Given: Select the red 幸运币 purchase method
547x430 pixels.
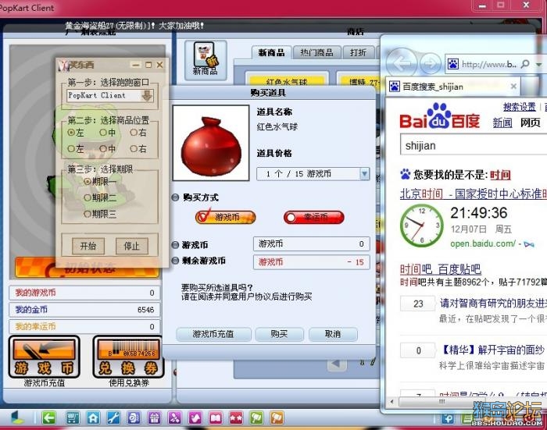Looking at the screenshot, I should pos(314,217).
